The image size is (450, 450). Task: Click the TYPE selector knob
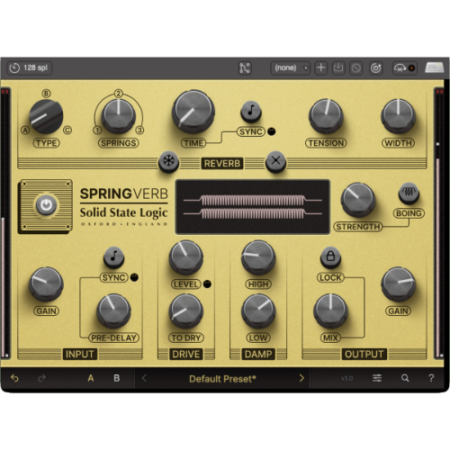(x=46, y=117)
